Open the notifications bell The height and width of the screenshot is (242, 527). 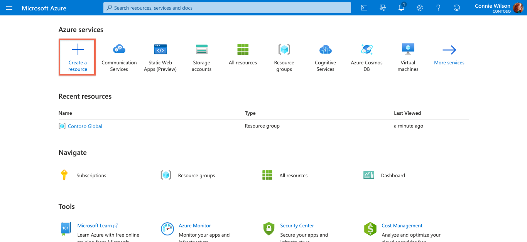401,8
